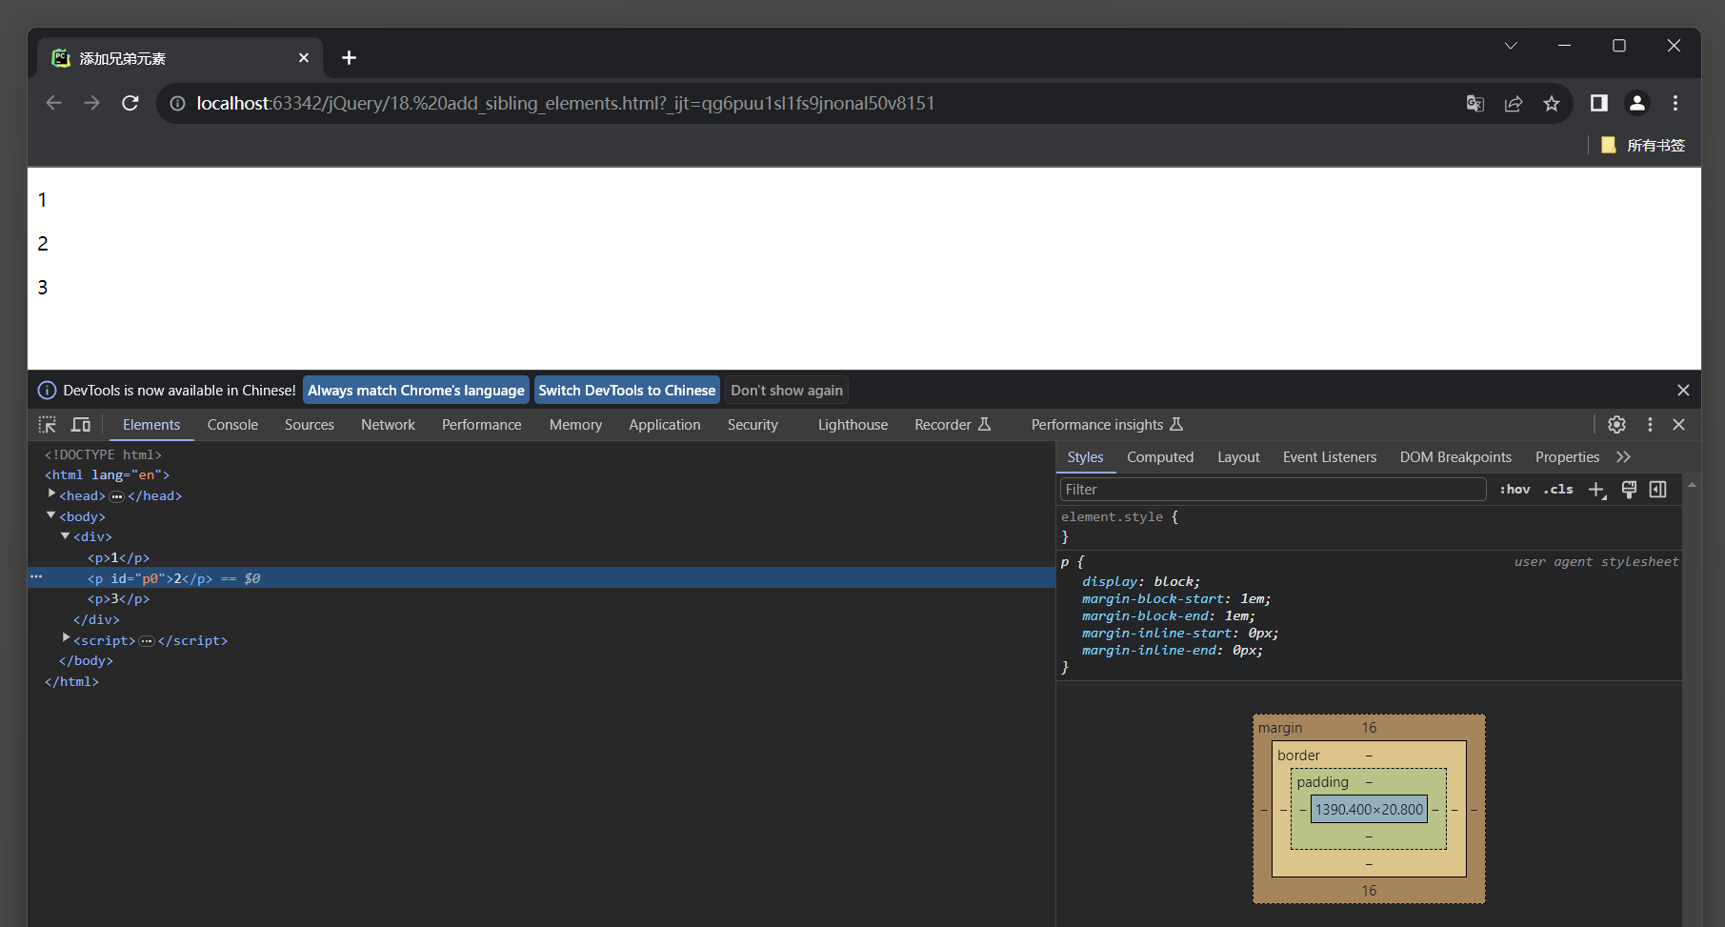Viewport: 1725px width, 927px height.
Task: Collapse the div element
Action: 66,536
